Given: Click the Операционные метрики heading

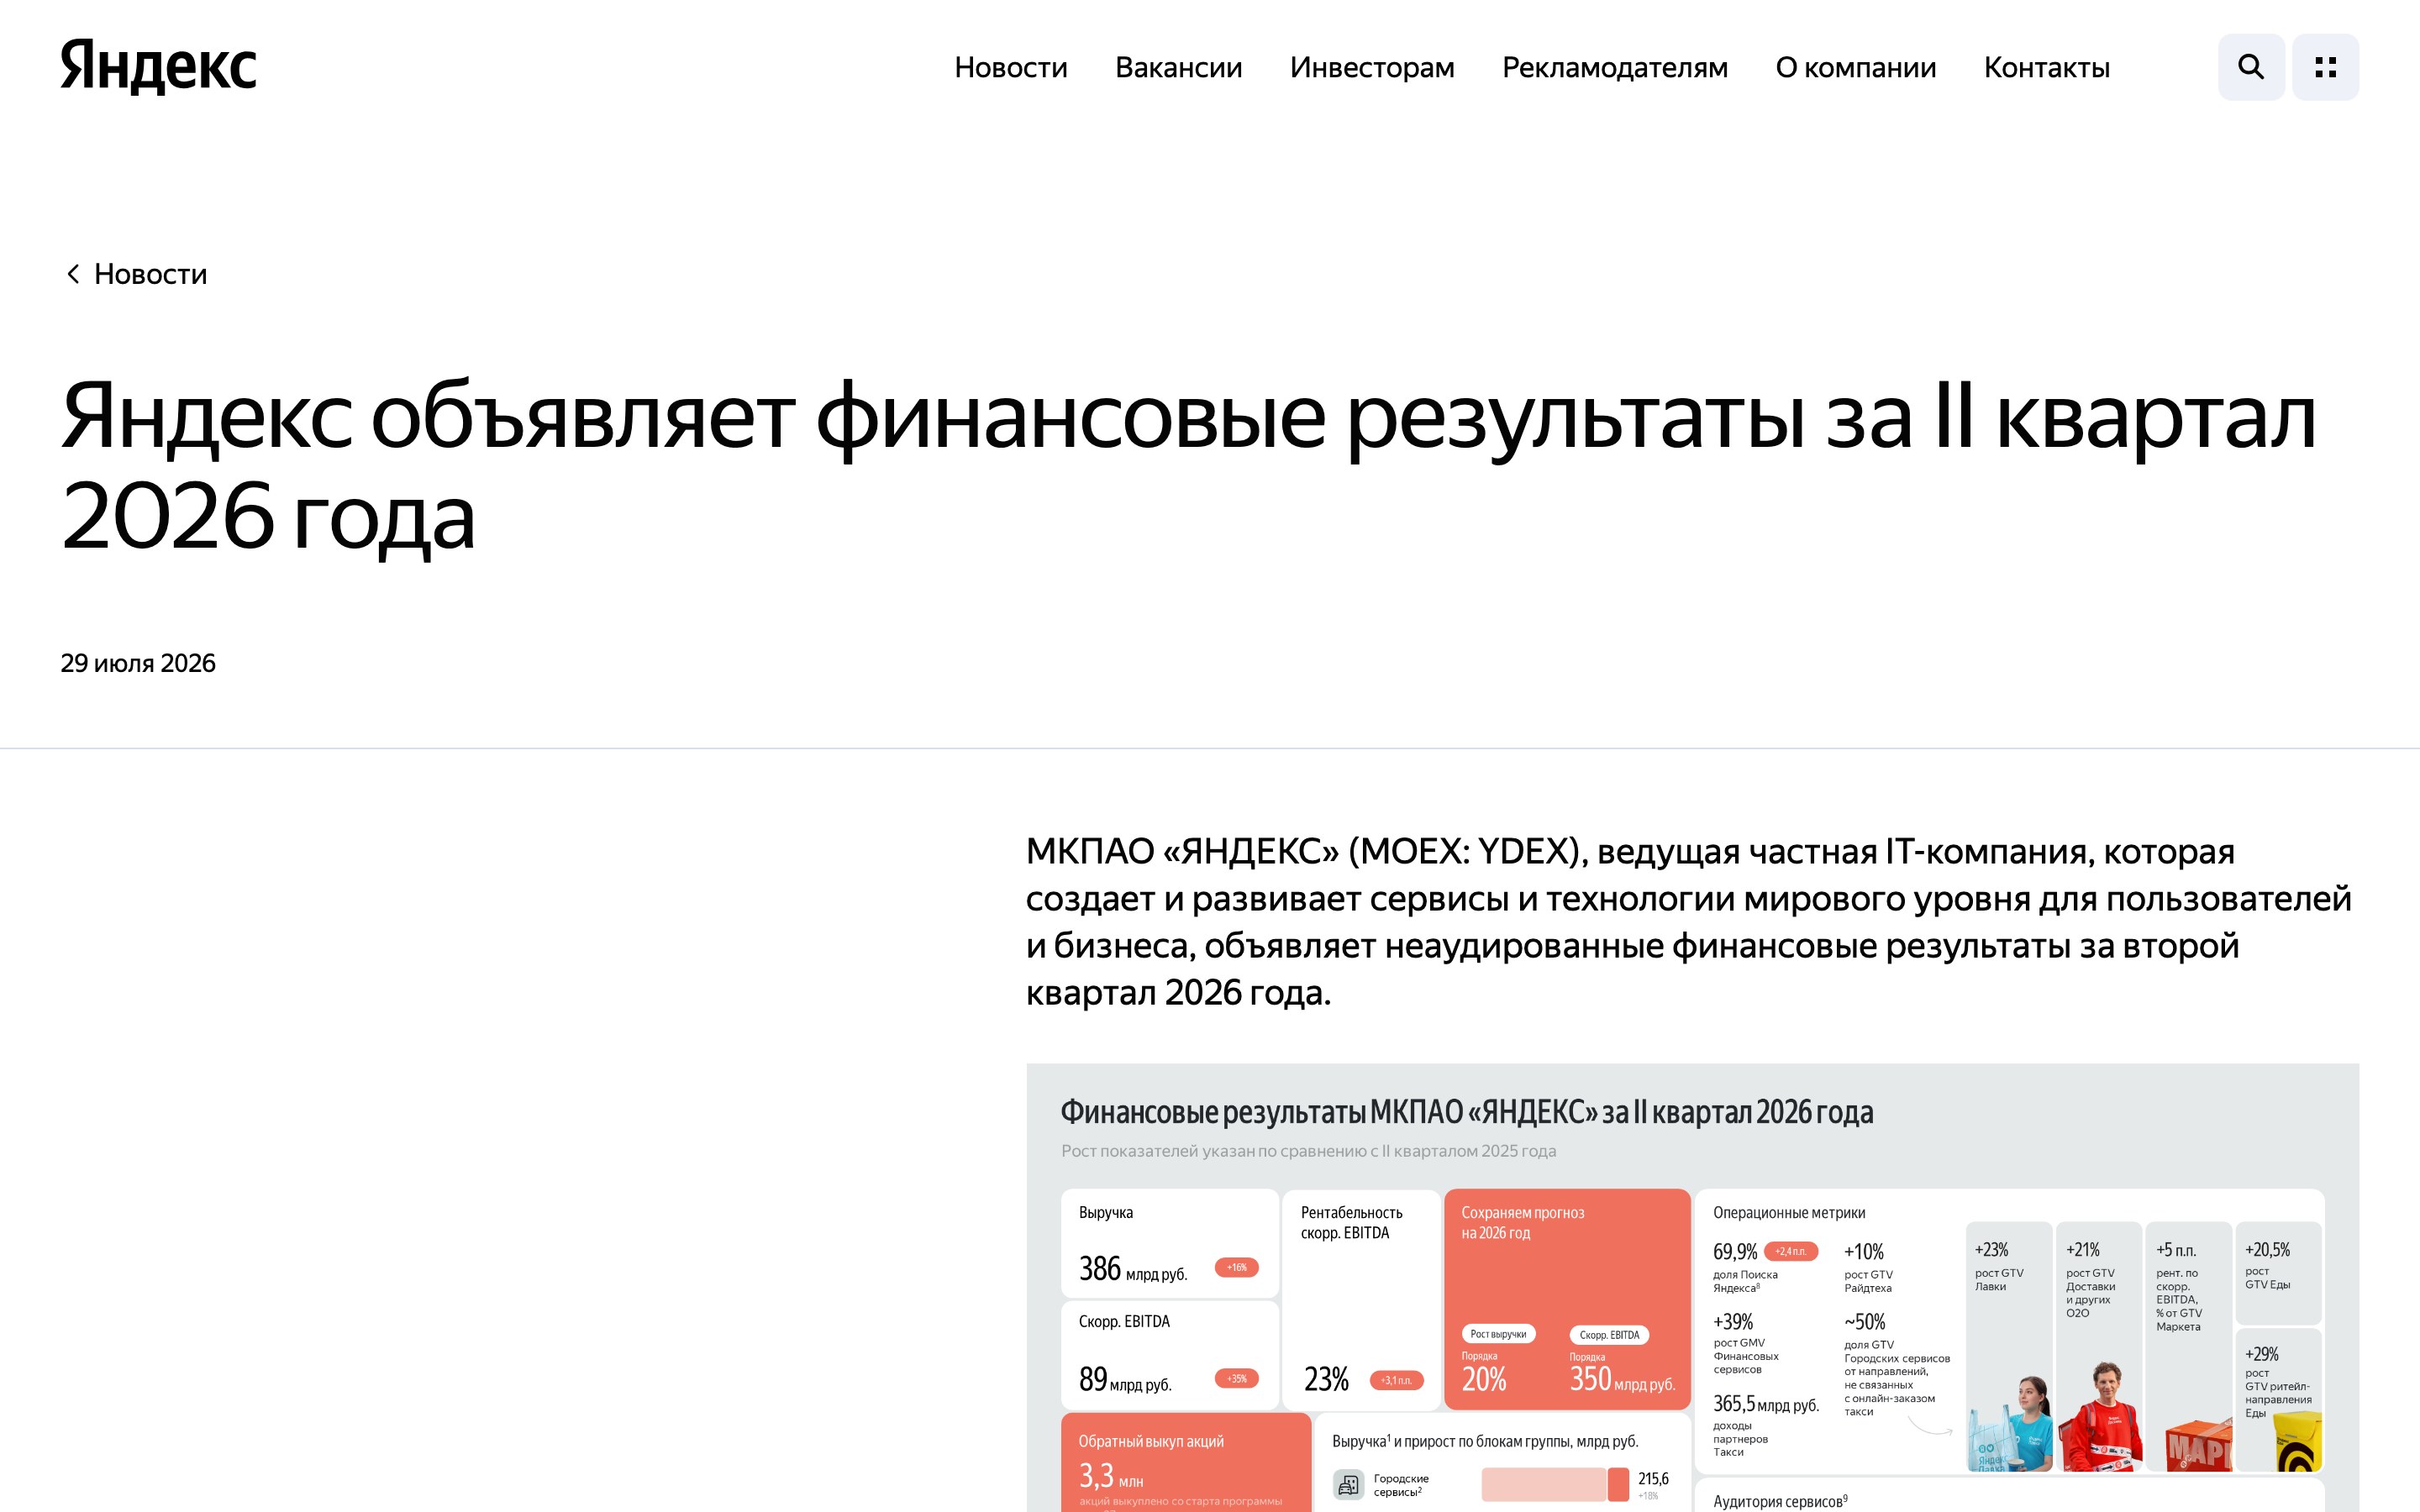Looking at the screenshot, I should 1789,1213.
